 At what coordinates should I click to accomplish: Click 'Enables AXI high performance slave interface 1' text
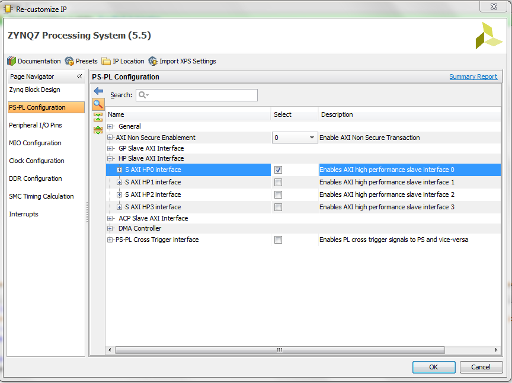point(387,182)
